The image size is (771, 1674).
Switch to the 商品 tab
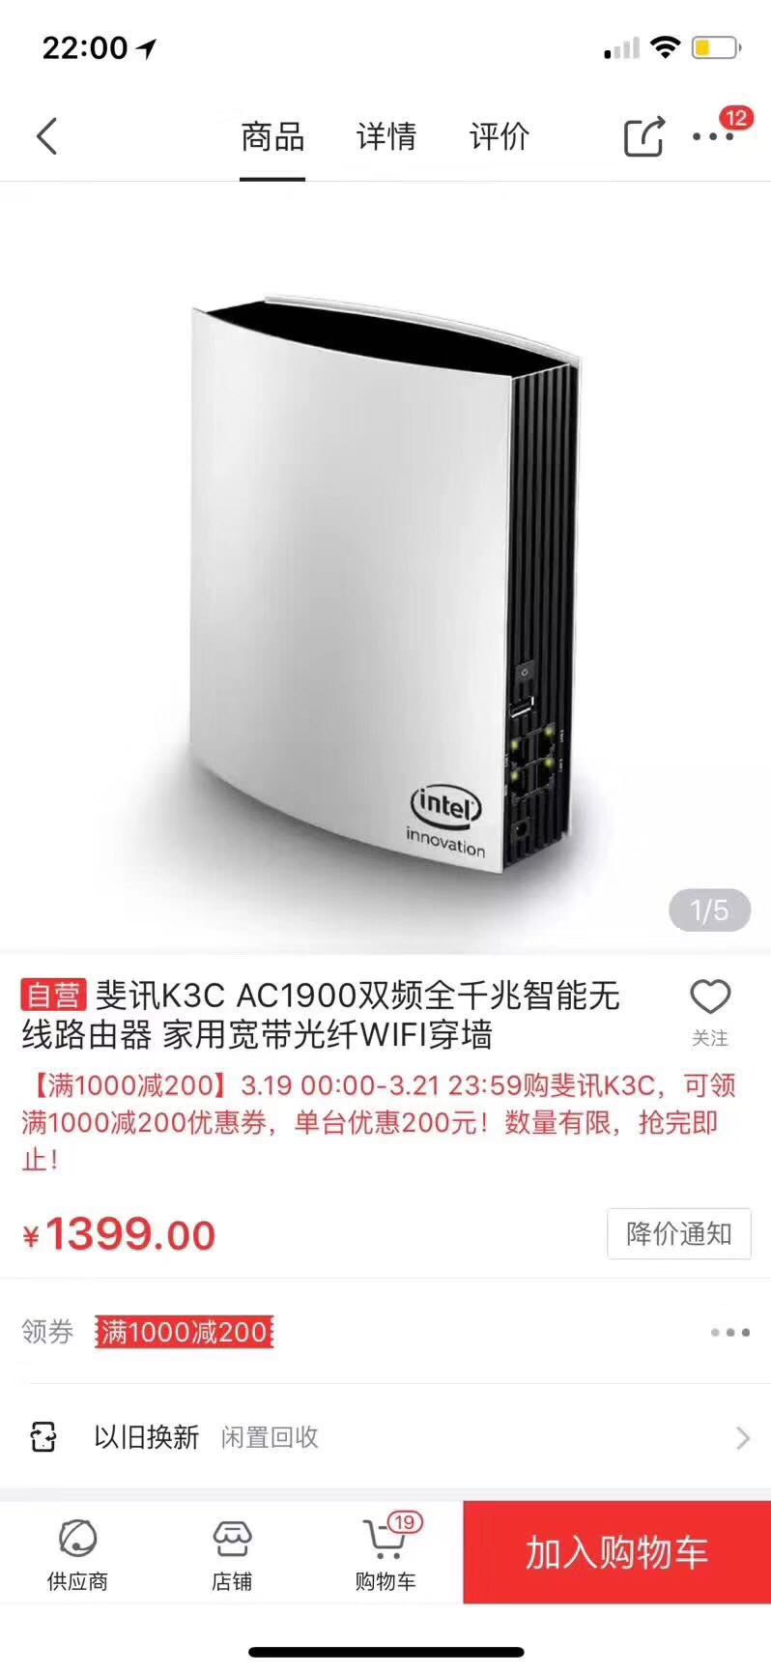point(272,136)
